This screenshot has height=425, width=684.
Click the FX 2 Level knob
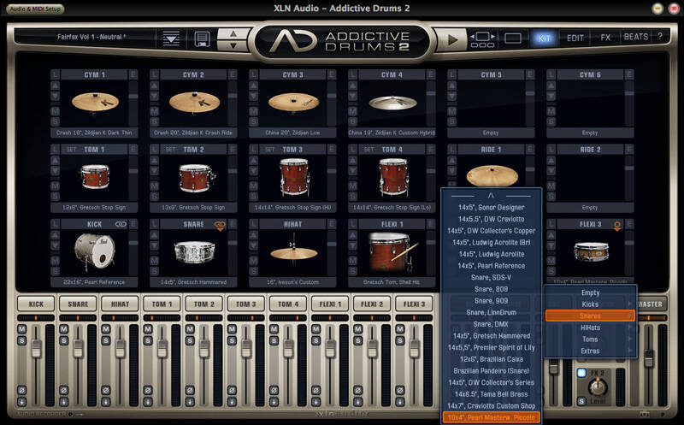(597, 387)
